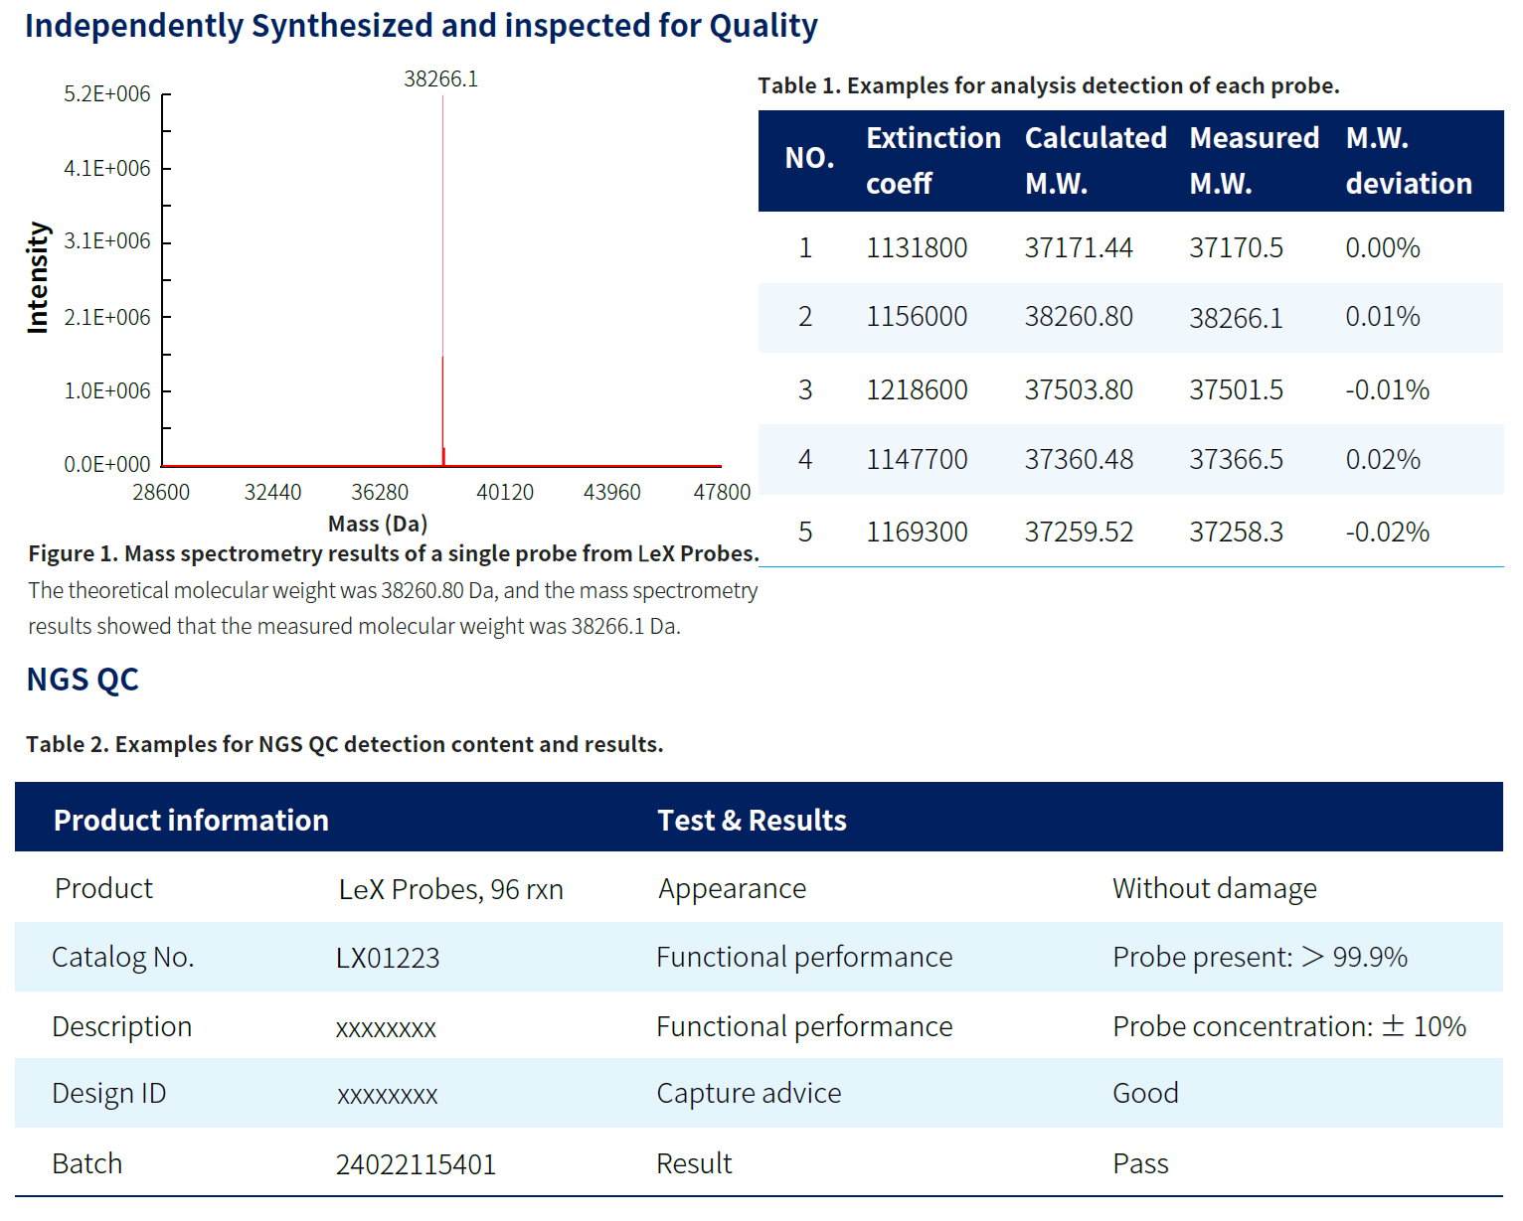This screenshot has width=1523, height=1221.
Task: Click the Extinction coeff column header
Action: pyautogui.click(x=932, y=160)
